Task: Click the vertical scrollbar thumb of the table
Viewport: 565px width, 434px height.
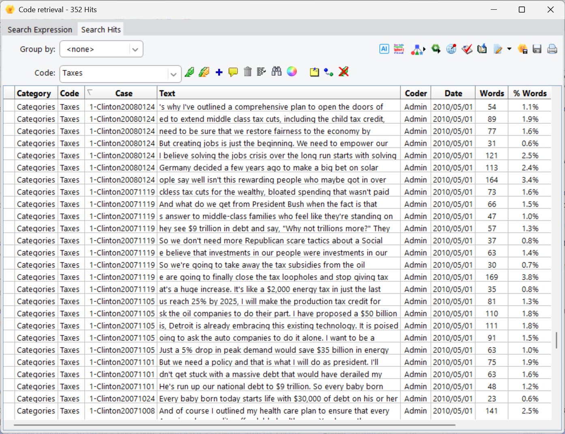Action: (556, 340)
